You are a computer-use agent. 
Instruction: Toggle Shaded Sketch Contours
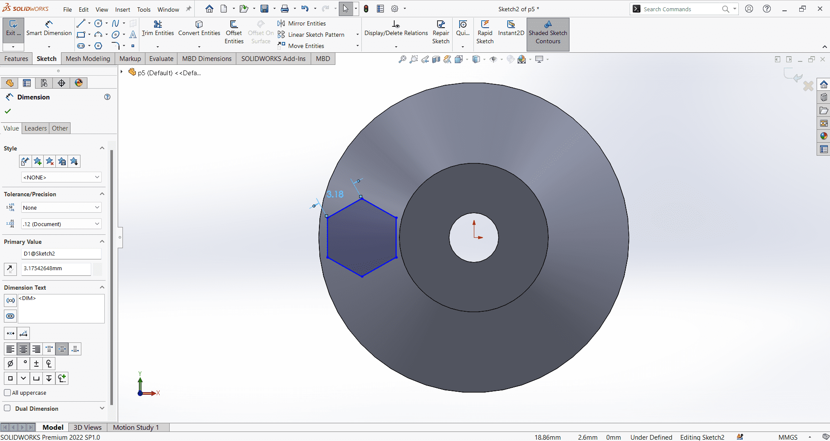[x=548, y=35]
